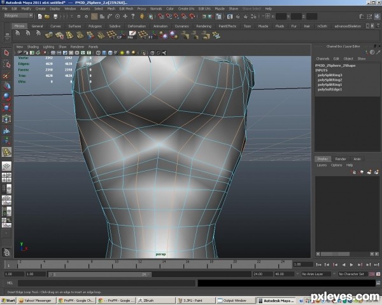Choose the Show Manipulator tool
This screenshot has height=305, width=382.
point(6,141)
